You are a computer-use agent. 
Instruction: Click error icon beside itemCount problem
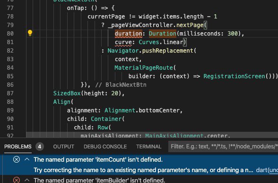click(17, 159)
